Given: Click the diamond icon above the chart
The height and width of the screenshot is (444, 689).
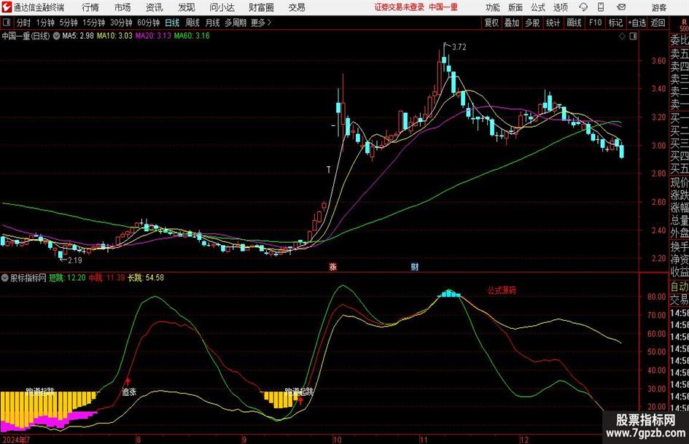Looking at the screenshot, I should point(622,36).
